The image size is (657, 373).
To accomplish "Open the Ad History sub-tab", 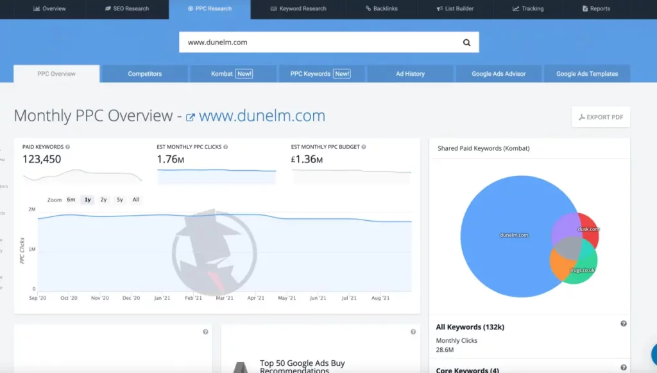I will point(410,74).
